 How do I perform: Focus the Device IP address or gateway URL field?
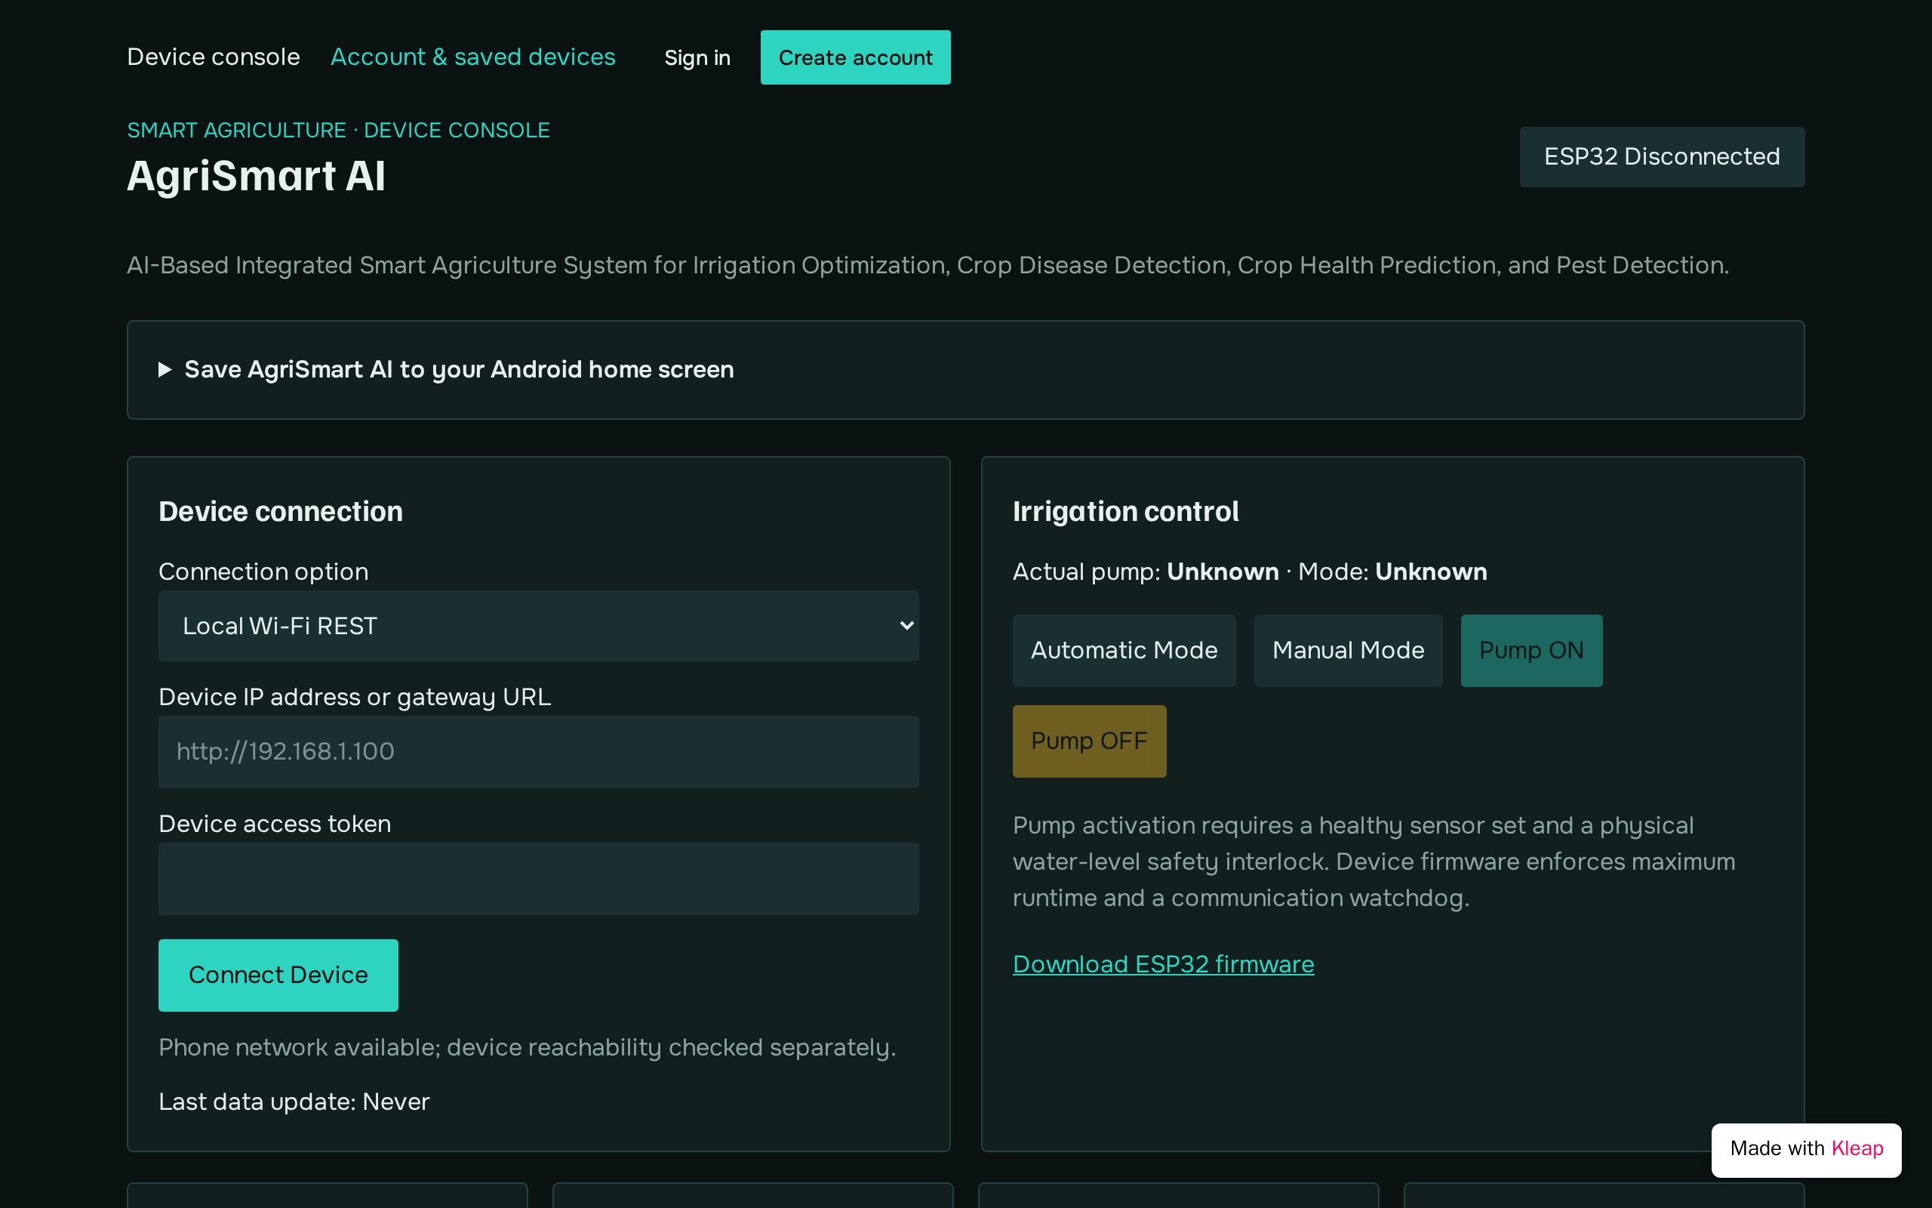(x=538, y=752)
